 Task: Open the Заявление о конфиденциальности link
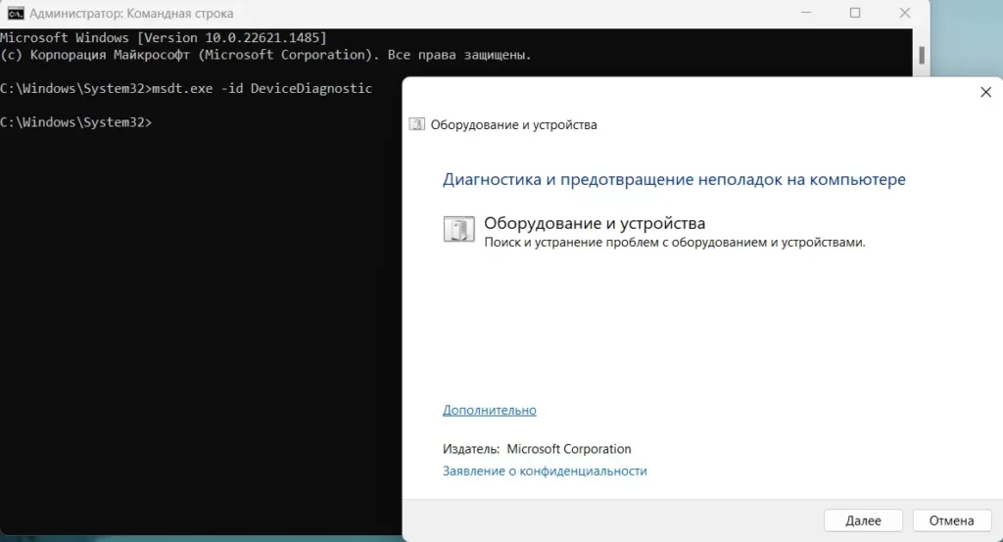click(x=545, y=471)
